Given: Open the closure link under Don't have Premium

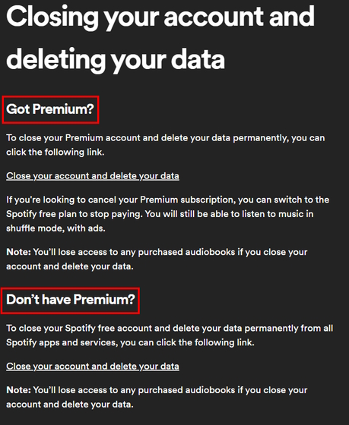Looking at the screenshot, I should point(93,366).
